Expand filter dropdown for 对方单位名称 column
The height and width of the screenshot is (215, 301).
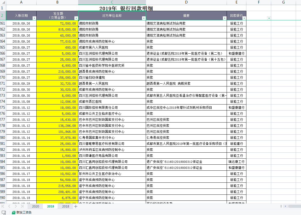pos(144,18)
